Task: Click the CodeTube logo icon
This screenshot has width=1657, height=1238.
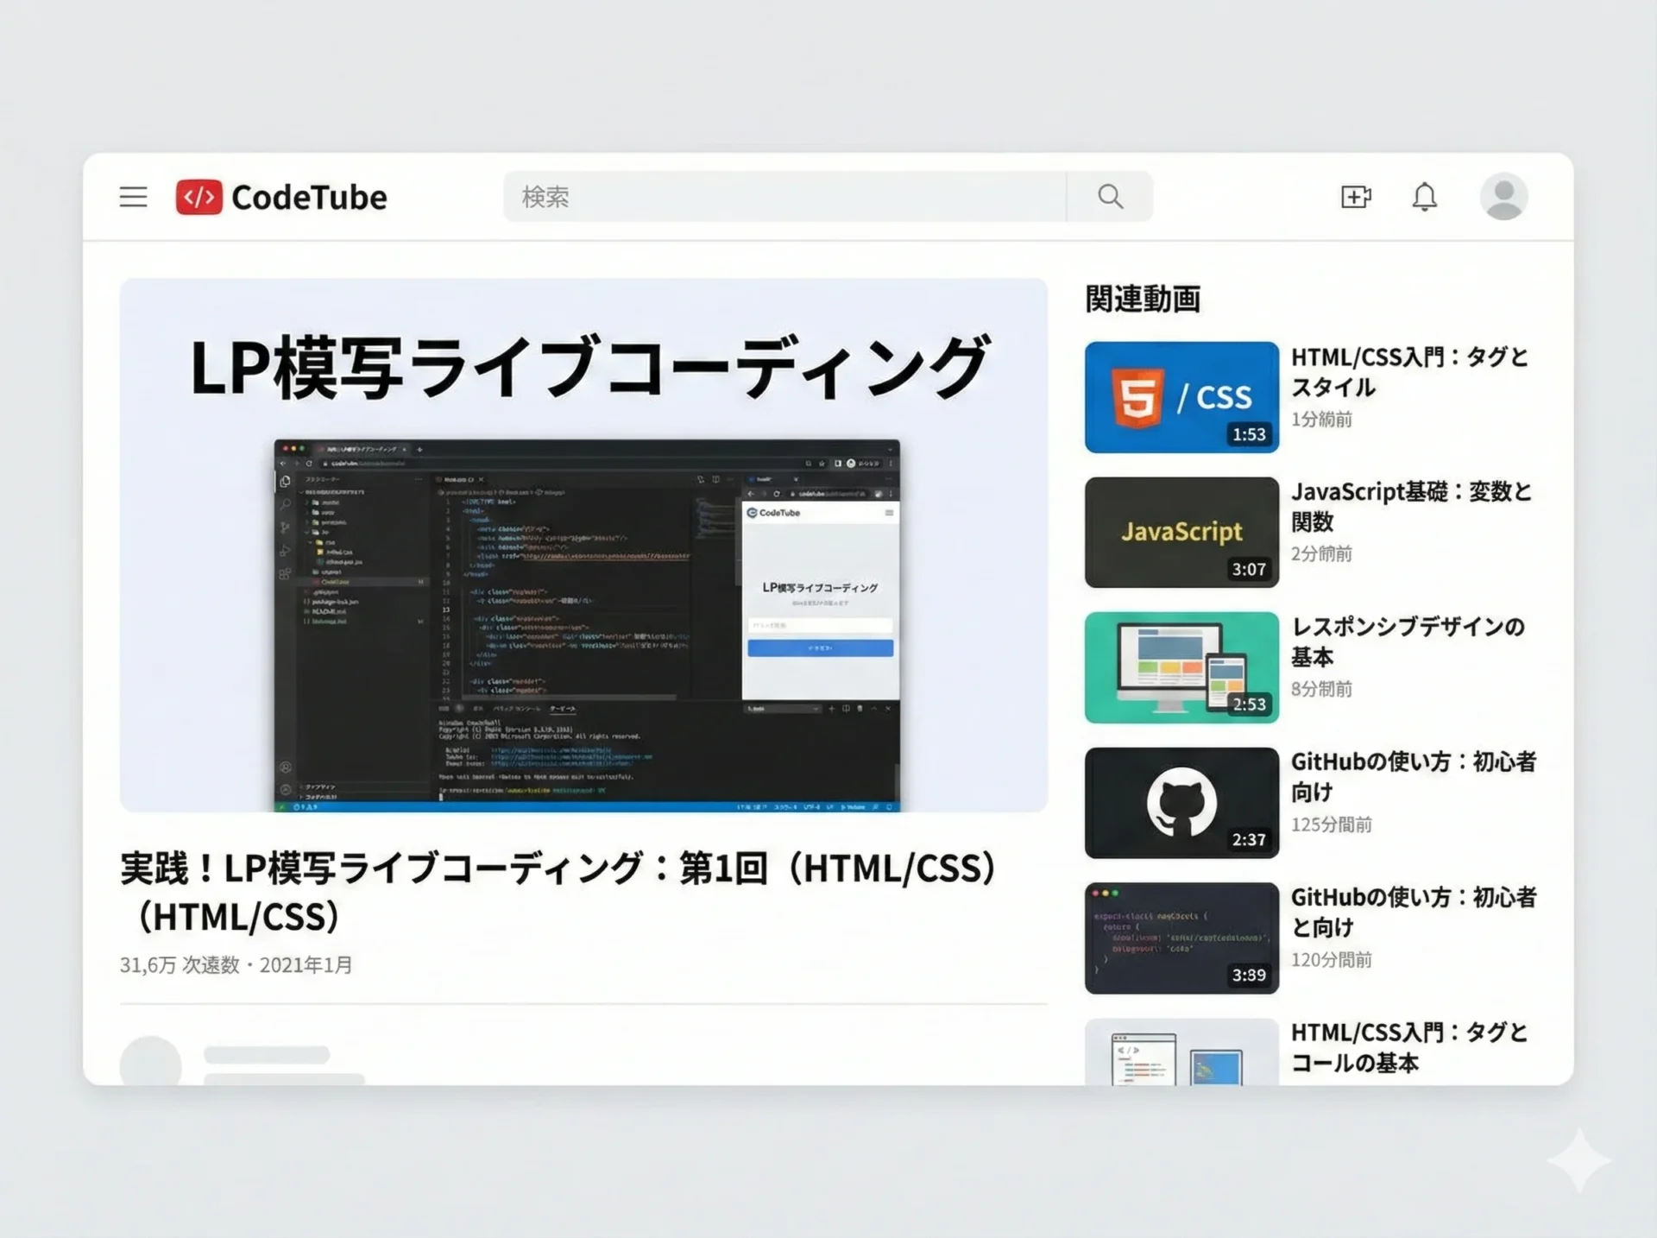Action: click(x=198, y=197)
